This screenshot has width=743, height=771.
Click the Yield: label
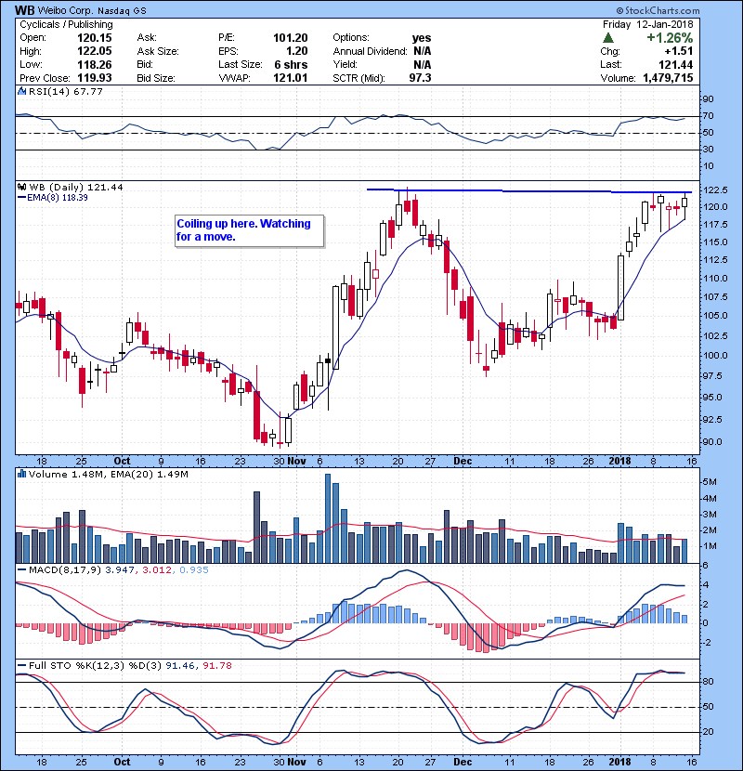[345, 64]
